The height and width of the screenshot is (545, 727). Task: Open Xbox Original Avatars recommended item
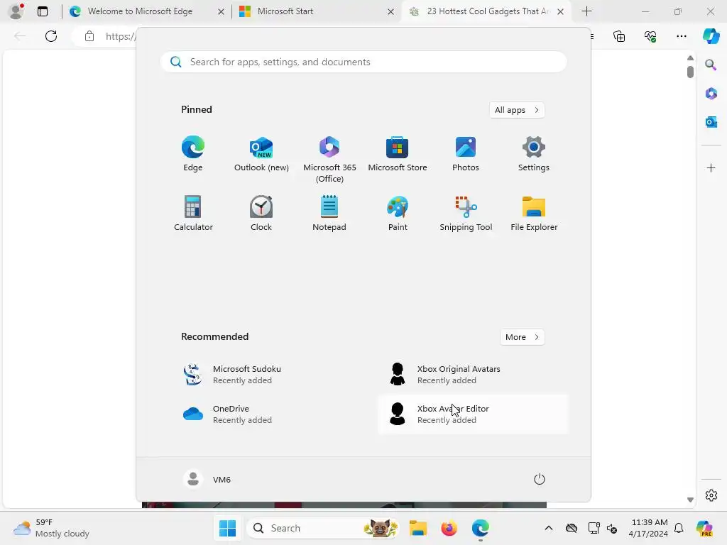click(473, 375)
